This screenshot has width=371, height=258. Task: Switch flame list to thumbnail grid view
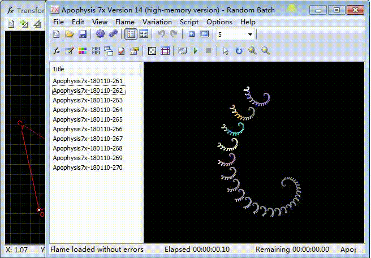144,34
